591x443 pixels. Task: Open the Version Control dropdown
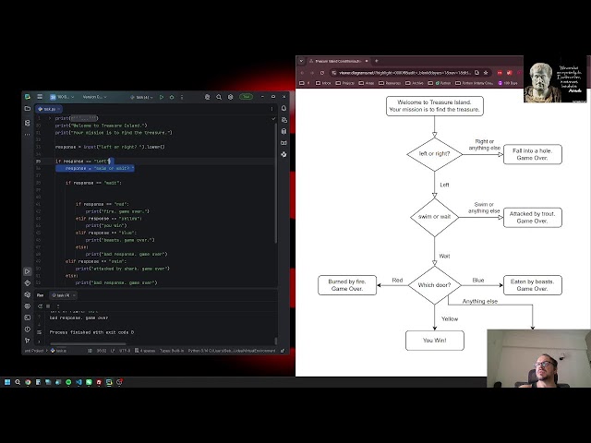click(x=94, y=97)
